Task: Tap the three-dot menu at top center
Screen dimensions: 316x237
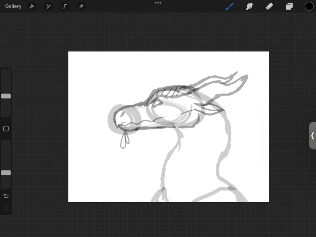Action: point(158,3)
